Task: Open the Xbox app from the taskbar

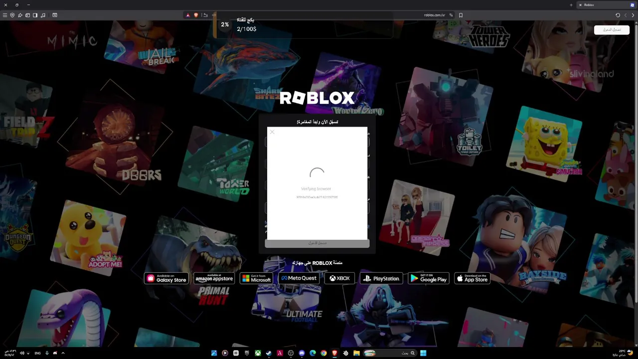Action: (258, 353)
